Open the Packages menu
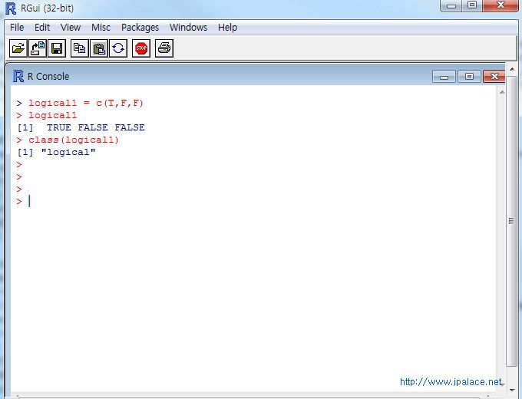 point(140,28)
